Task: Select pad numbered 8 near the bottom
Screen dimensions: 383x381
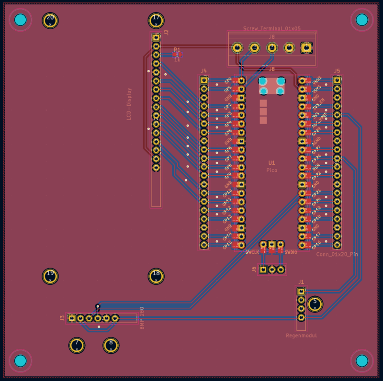Action: tap(111, 345)
